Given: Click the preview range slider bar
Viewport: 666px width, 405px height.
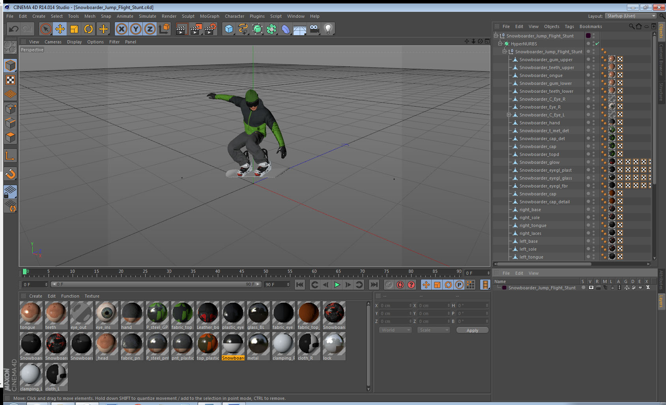Looking at the screenshot, I should click(156, 284).
